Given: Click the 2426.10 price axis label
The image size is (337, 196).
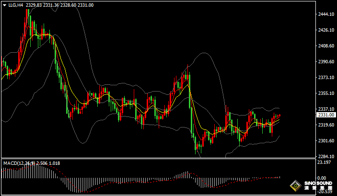Looking at the screenshot, I should [x=326, y=30].
